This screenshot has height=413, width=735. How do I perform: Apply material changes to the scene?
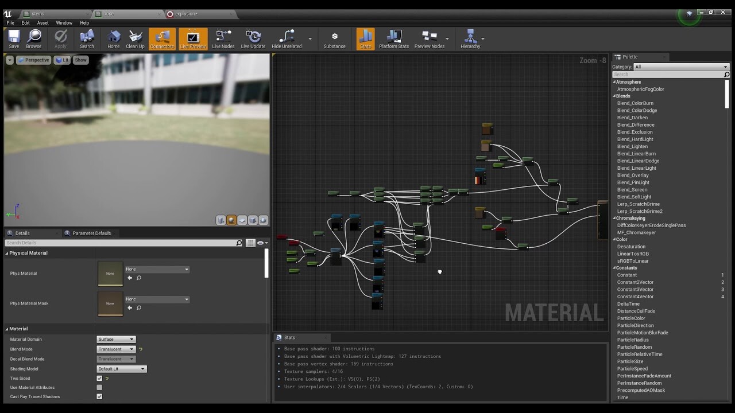click(60, 38)
